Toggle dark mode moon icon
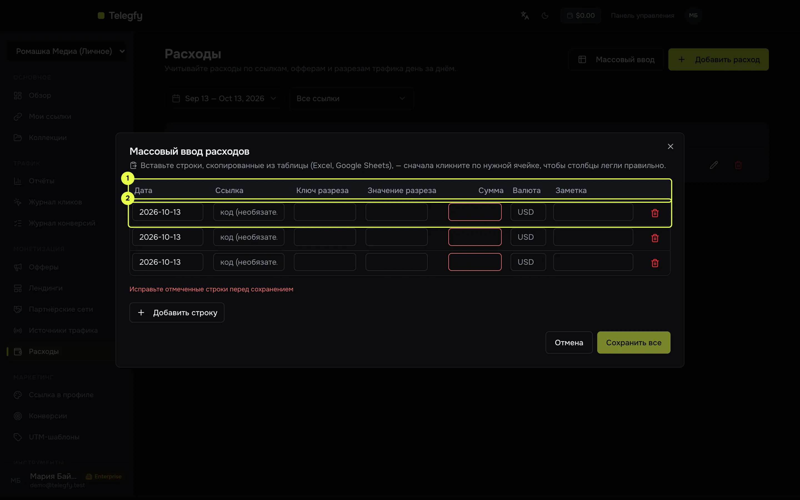The image size is (800, 500). pyautogui.click(x=545, y=16)
